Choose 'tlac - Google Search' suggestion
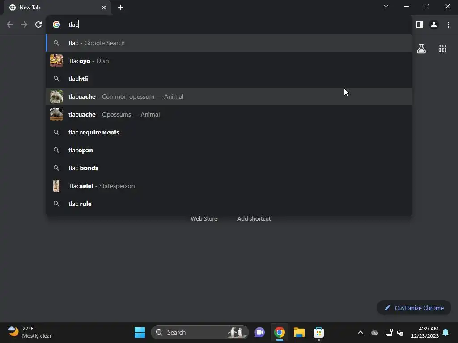Screen dimensions: 458x343 [229, 43]
